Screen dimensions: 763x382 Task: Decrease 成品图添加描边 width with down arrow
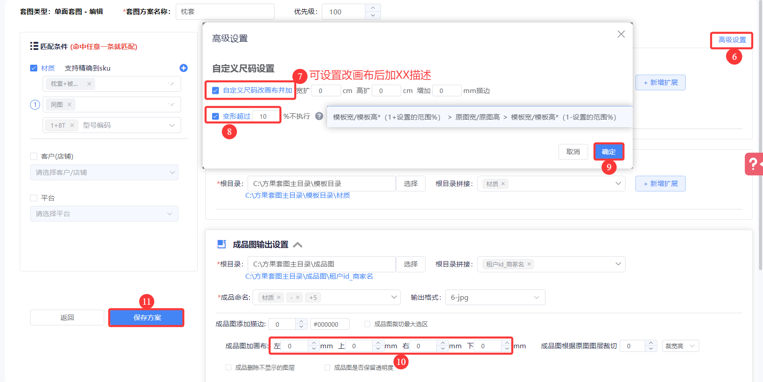pyautogui.click(x=302, y=327)
